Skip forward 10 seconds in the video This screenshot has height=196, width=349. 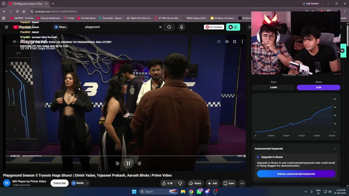point(139,163)
